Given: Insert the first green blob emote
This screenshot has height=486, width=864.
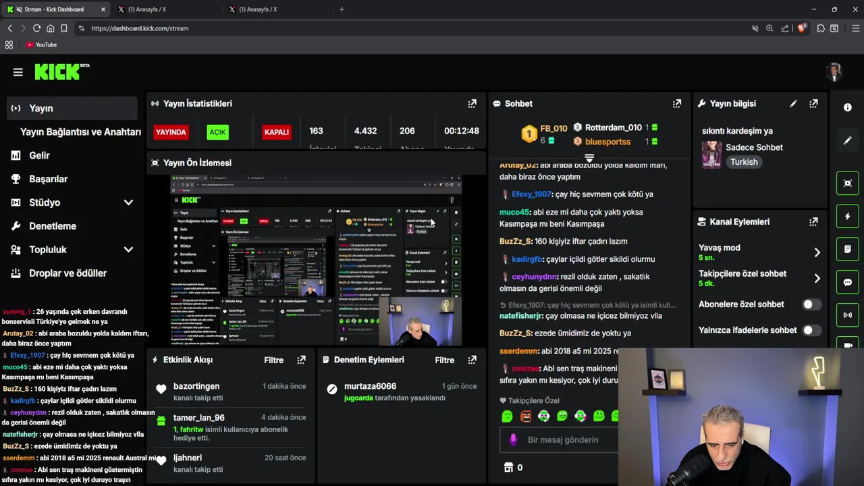Looking at the screenshot, I should (507, 416).
